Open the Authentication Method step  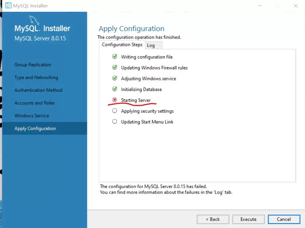[38, 90]
